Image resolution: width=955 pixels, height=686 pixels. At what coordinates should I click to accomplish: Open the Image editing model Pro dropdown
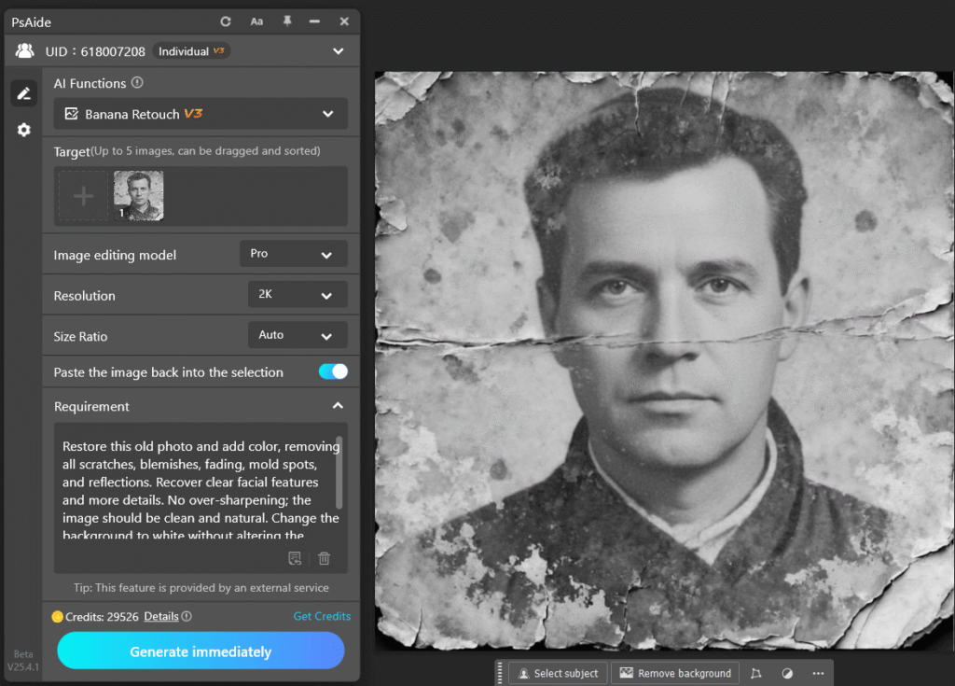tap(293, 253)
